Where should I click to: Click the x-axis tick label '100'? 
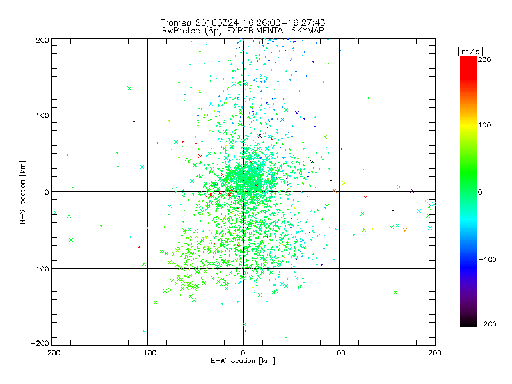339,353
